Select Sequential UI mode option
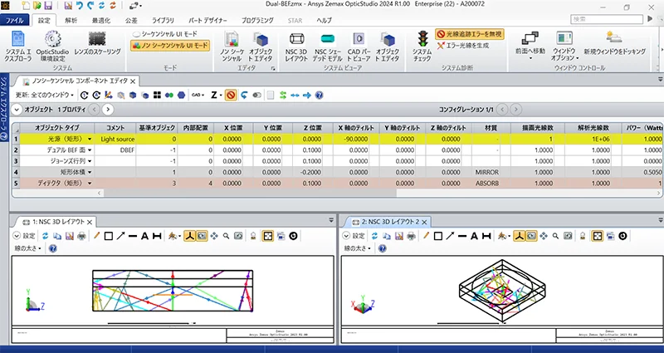 (164, 34)
